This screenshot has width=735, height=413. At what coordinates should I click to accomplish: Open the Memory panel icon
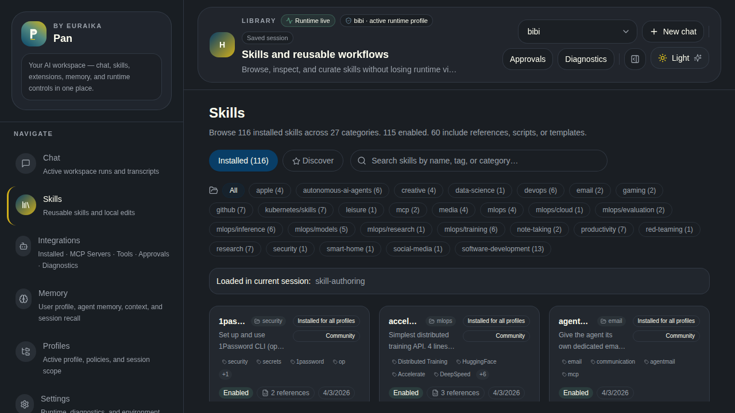[23, 299]
